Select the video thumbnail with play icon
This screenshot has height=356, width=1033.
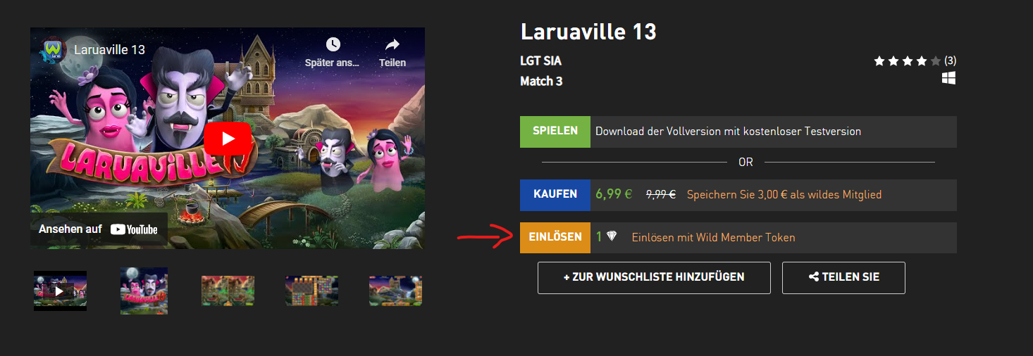tap(60, 291)
